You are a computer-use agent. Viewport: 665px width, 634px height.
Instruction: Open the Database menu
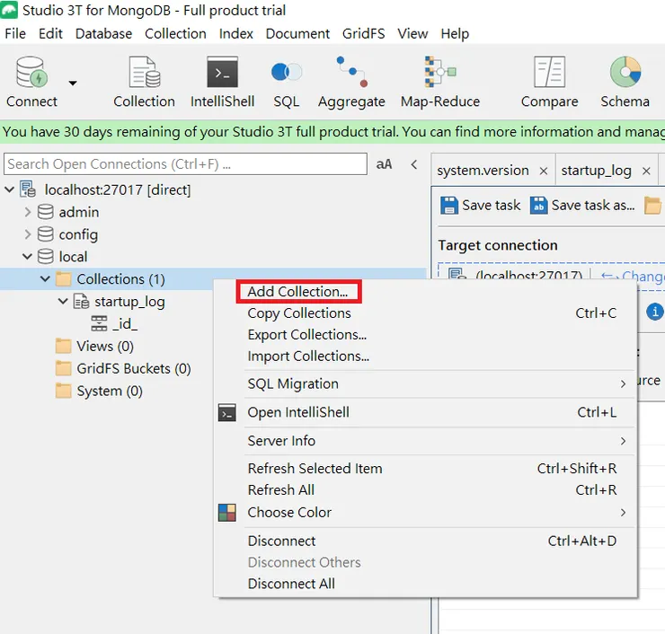pyautogui.click(x=103, y=33)
